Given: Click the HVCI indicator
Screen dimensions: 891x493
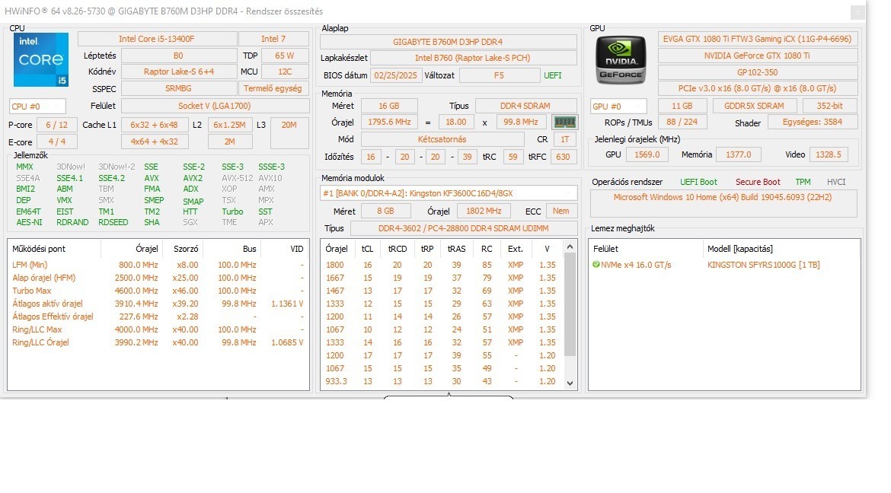Looking at the screenshot, I should (x=836, y=182).
